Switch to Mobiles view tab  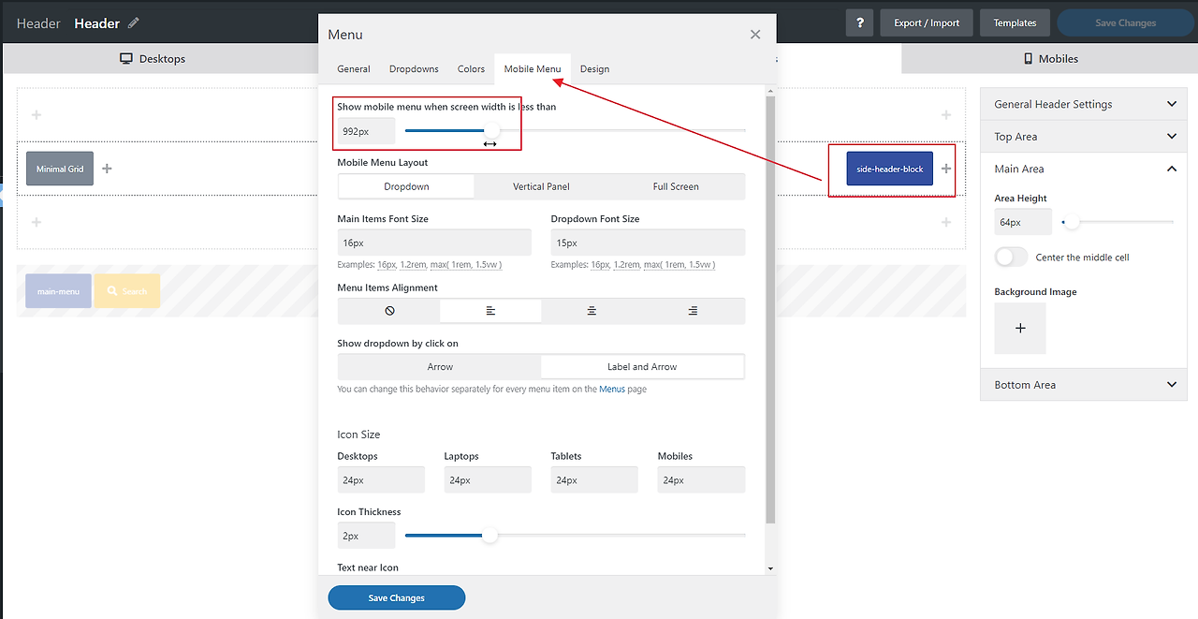(1050, 58)
